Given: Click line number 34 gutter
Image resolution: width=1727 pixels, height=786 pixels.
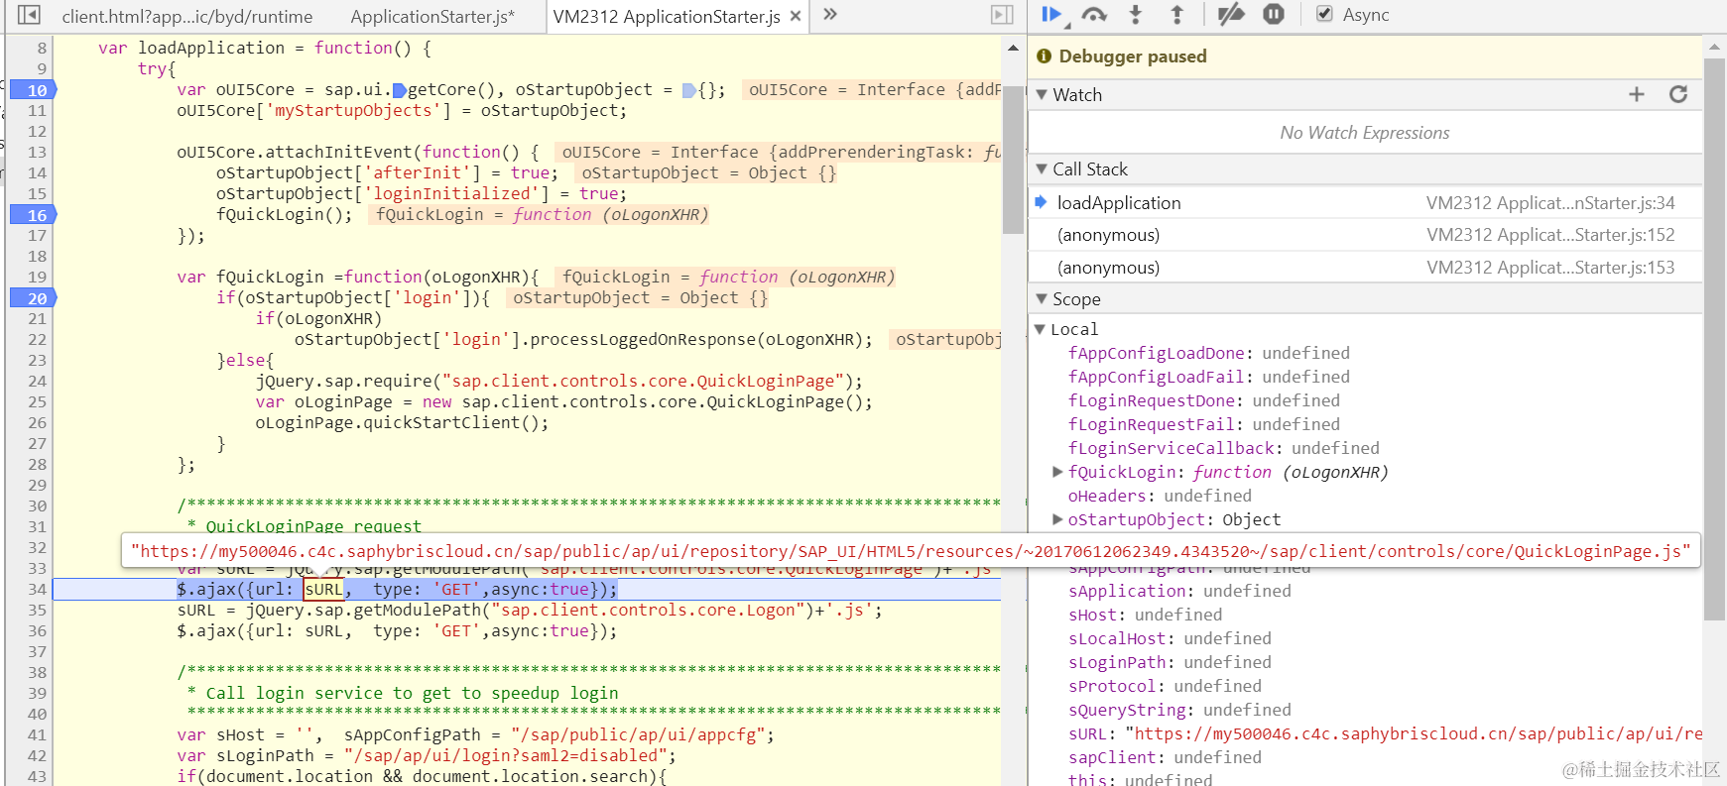Looking at the screenshot, I should 37,589.
